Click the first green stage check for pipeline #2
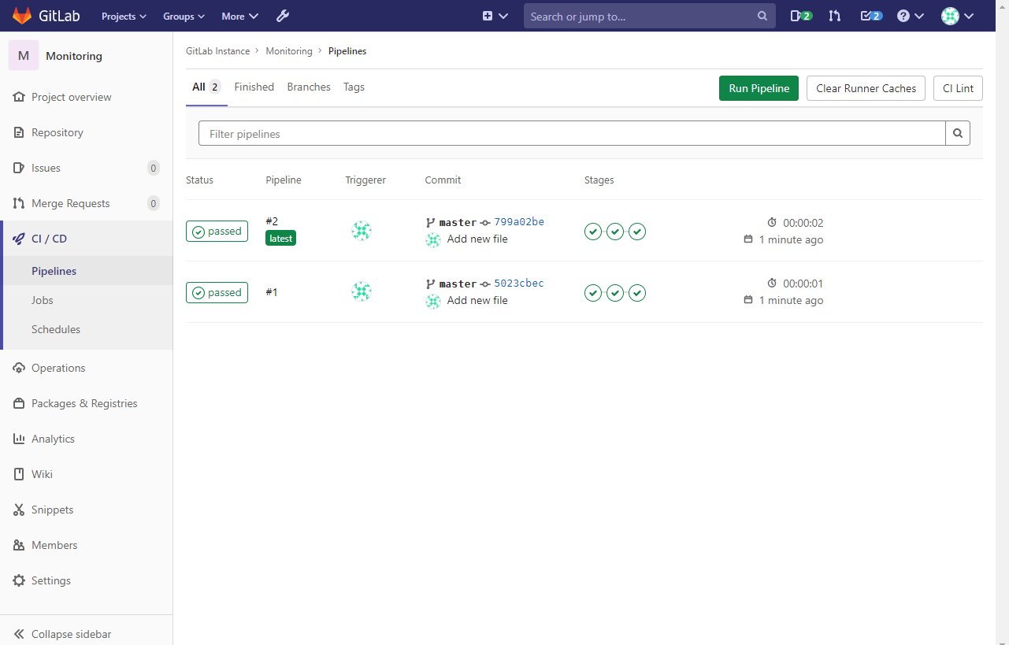Viewport: 1009px width, 645px height. tap(593, 231)
